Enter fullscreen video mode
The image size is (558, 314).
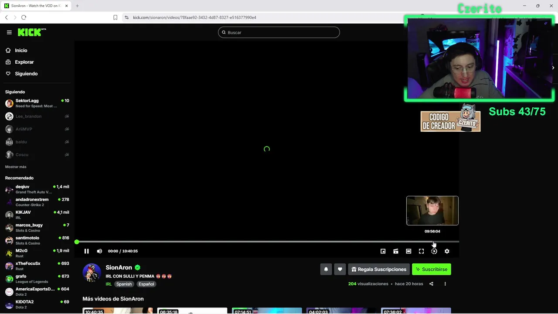tap(421, 251)
